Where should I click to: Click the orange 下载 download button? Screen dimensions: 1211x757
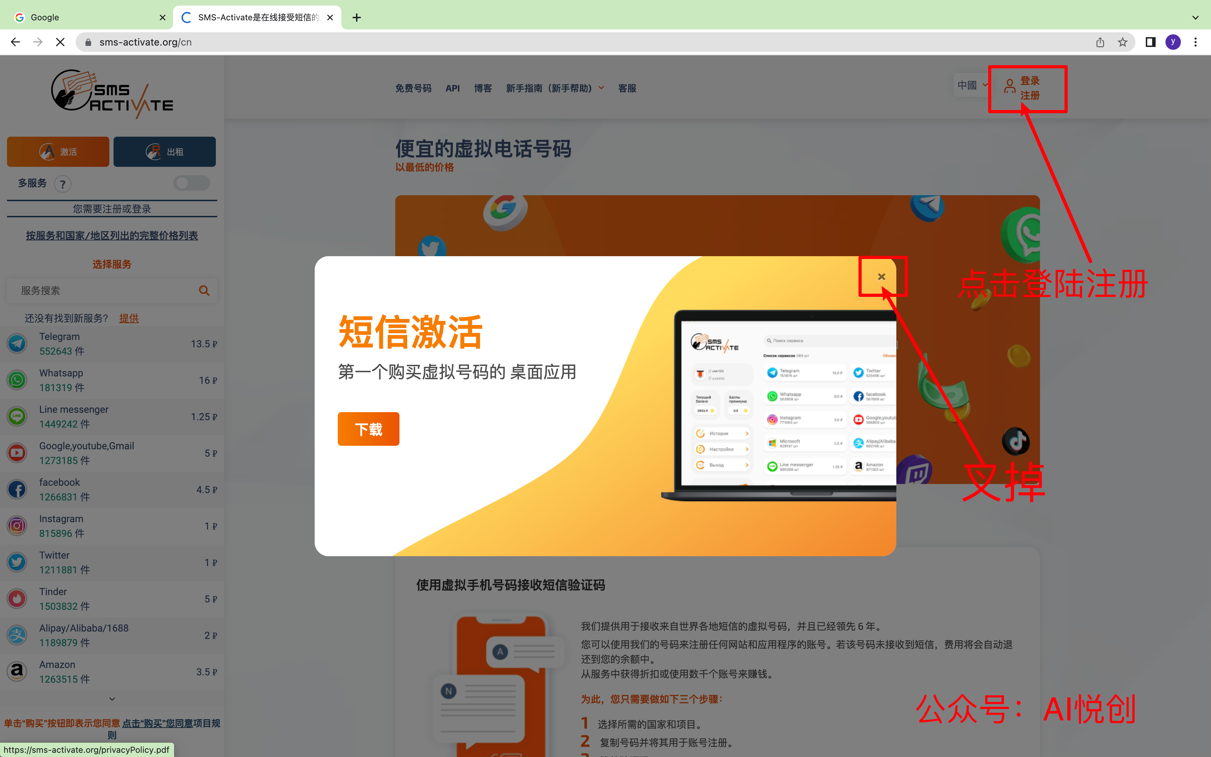click(368, 429)
